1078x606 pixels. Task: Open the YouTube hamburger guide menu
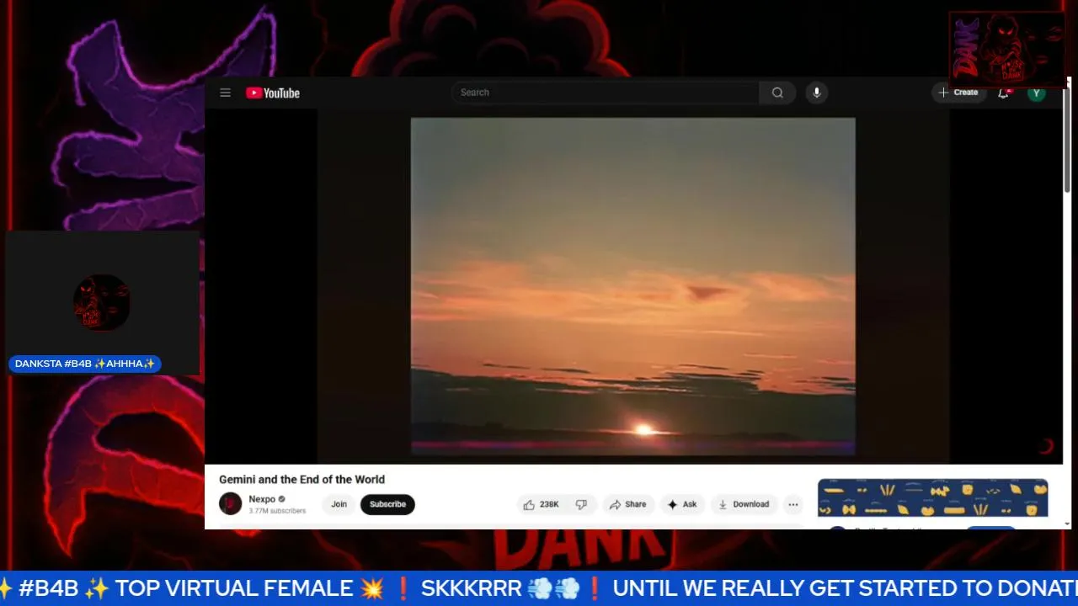click(225, 93)
